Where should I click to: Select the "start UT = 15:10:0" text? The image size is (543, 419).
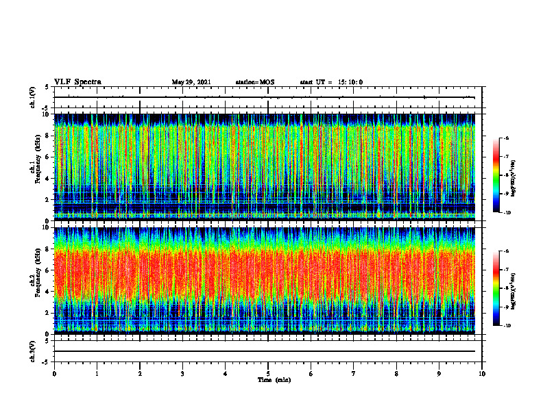coord(331,82)
